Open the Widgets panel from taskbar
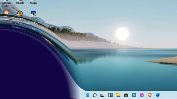Viewport: 177px width, 99px height. click(x=110, y=95)
